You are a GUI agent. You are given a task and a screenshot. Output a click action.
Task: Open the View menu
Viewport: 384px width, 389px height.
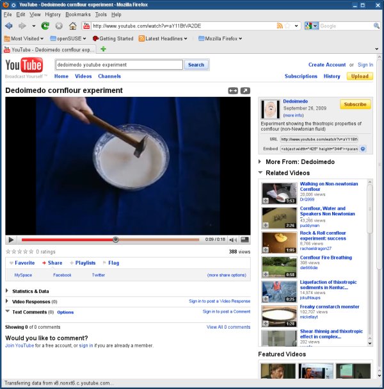coord(35,14)
